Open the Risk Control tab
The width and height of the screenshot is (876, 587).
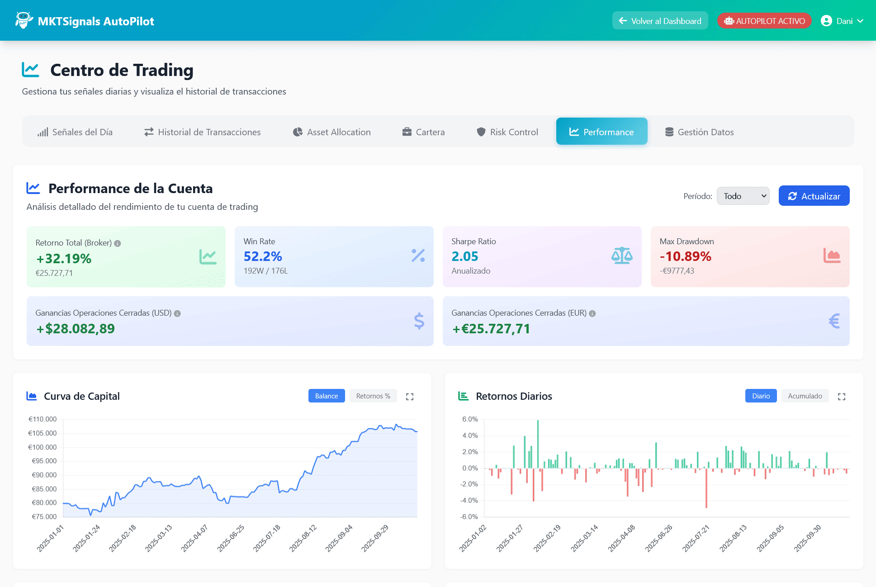point(507,132)
